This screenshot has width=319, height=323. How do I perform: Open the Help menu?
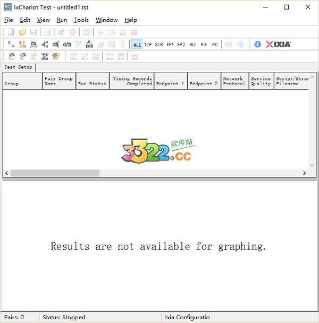coord(131,20)
